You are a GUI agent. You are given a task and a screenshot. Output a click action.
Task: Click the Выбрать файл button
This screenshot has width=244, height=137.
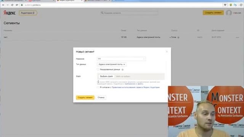tap(106, 76)
